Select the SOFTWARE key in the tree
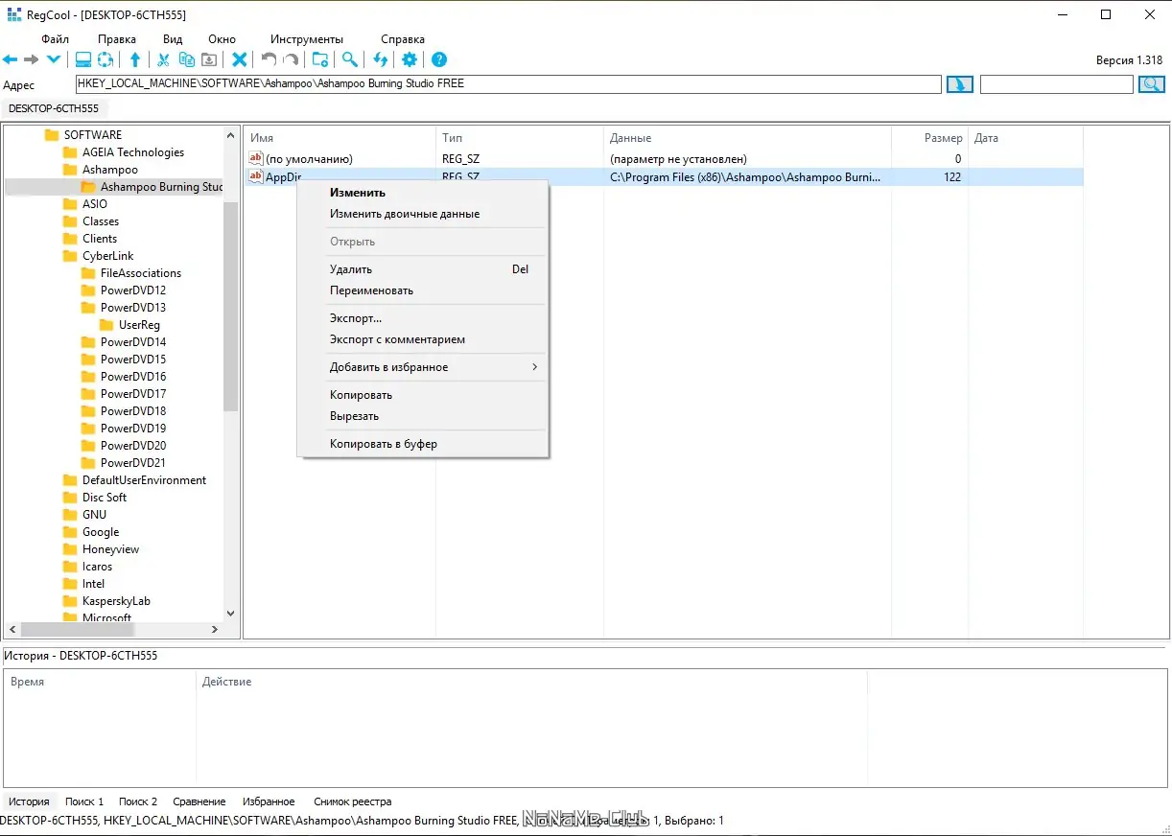The image size is (1172, 836). click(92, 135)
